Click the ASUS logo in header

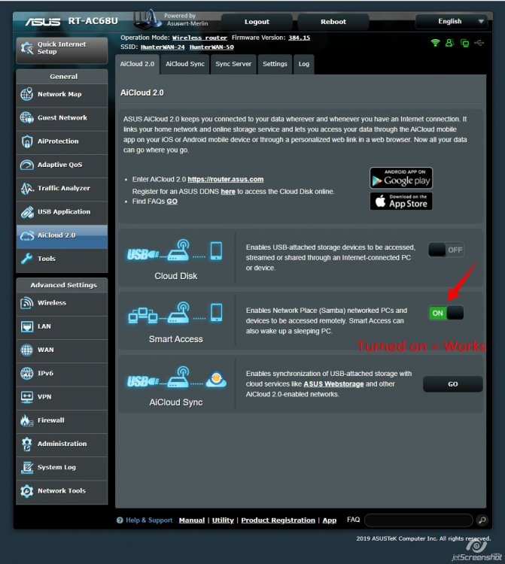[42, 22]
